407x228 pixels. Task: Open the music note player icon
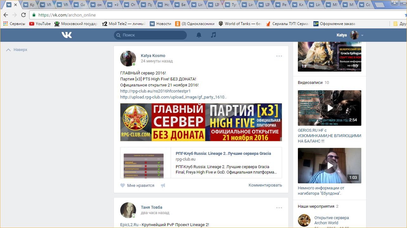pyautogui.click(x=213, y=35)
